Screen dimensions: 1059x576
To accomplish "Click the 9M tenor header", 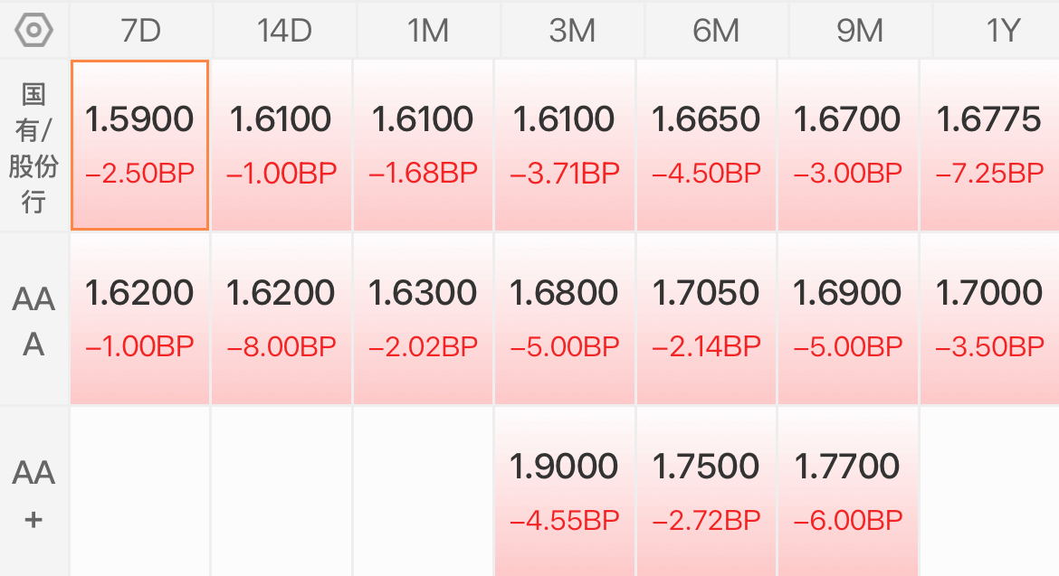I will 861,31.
